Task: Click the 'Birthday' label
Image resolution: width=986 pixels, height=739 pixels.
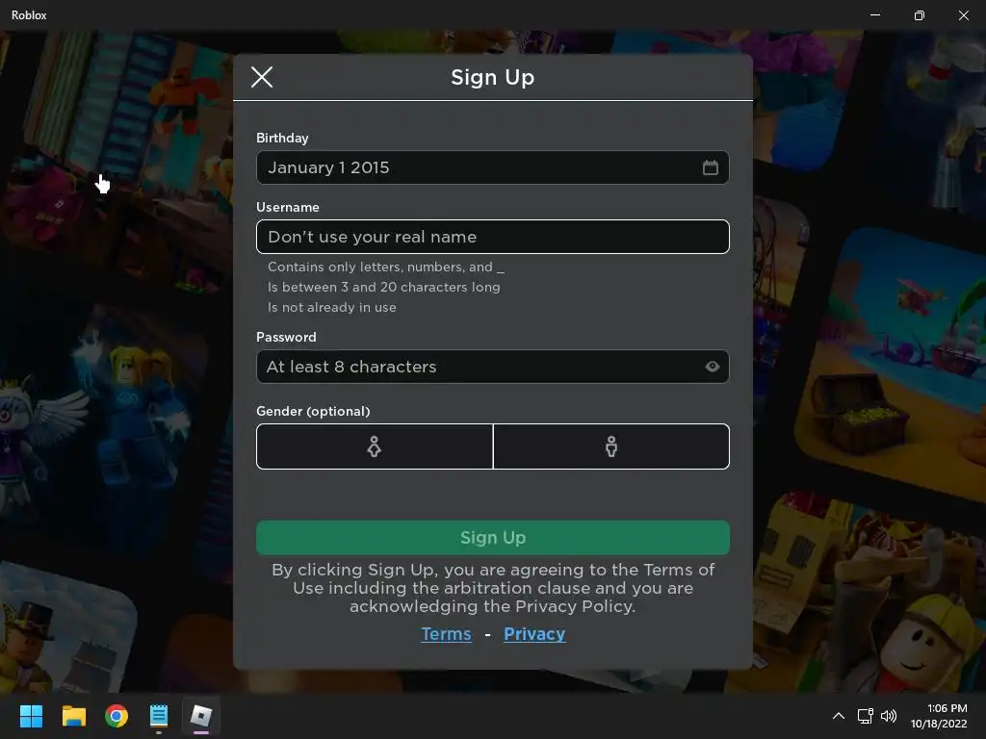Action: pos(282,139)
